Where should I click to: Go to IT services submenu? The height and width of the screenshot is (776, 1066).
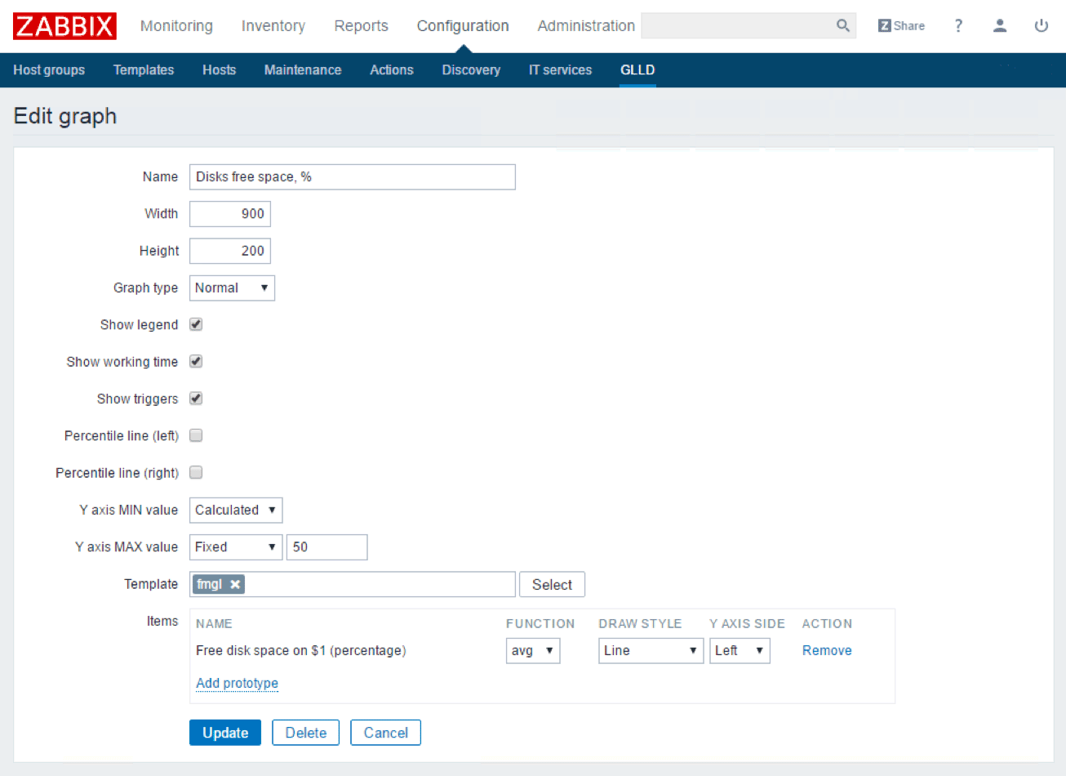[x=561, y=70]
